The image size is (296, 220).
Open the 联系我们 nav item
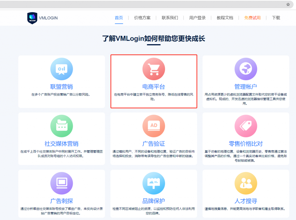tap(170, 18)
